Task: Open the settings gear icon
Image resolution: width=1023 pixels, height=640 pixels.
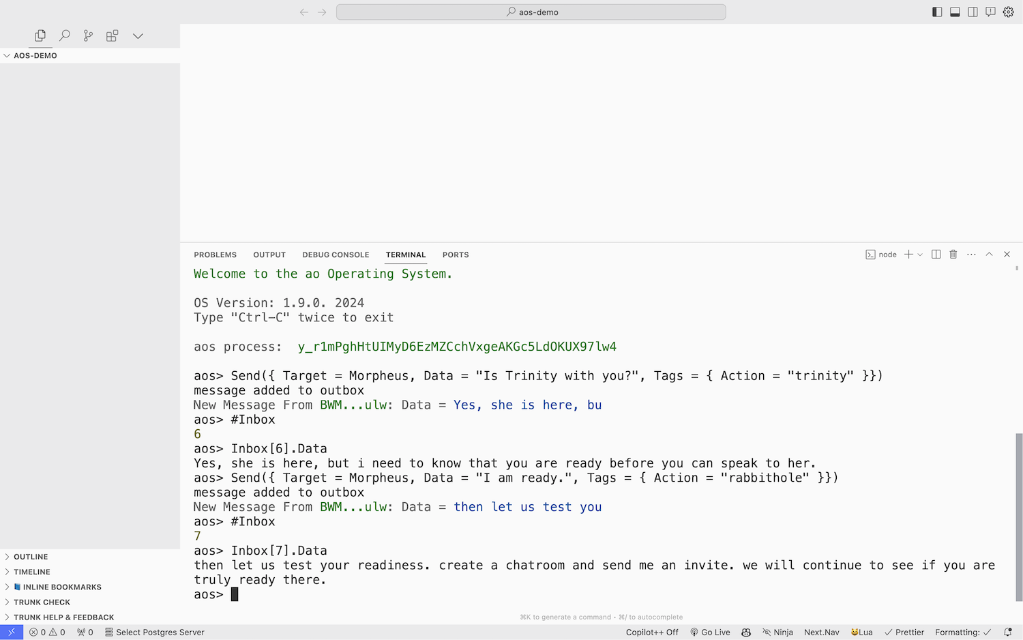Action: 1008,12
